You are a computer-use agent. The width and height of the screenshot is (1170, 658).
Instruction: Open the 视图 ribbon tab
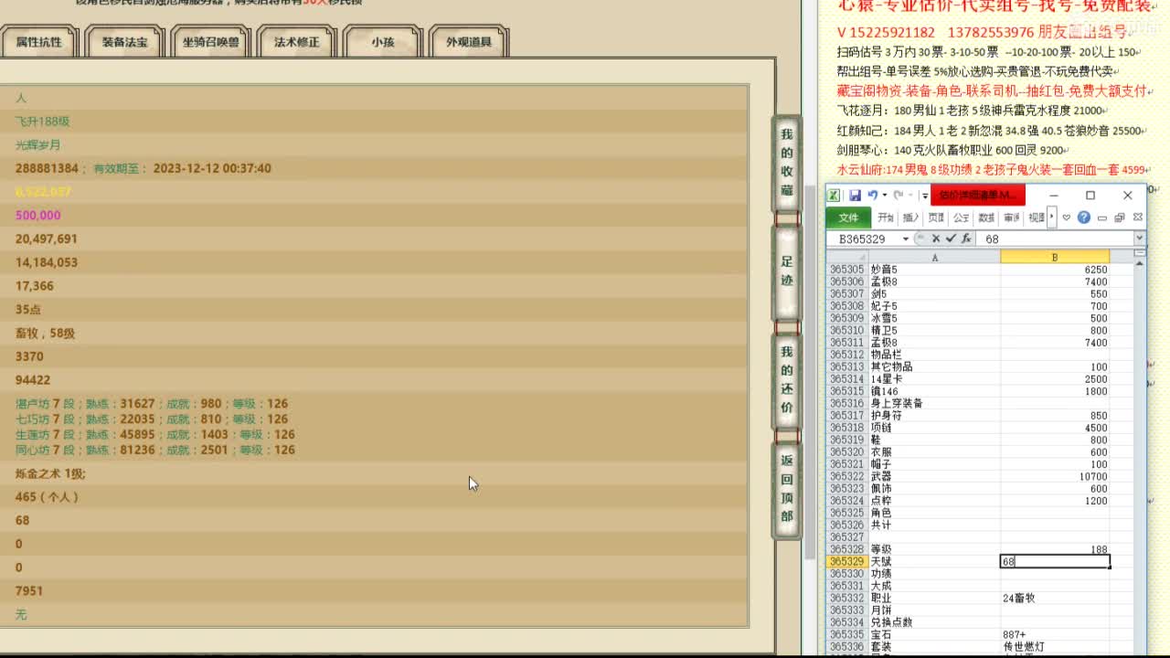point(1036,218)
